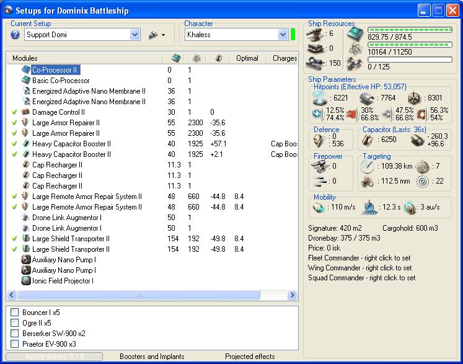Open the Current Setup dropdown showing Support Domi
This screenshot has width=463, height=364.
tap(135, 35)
